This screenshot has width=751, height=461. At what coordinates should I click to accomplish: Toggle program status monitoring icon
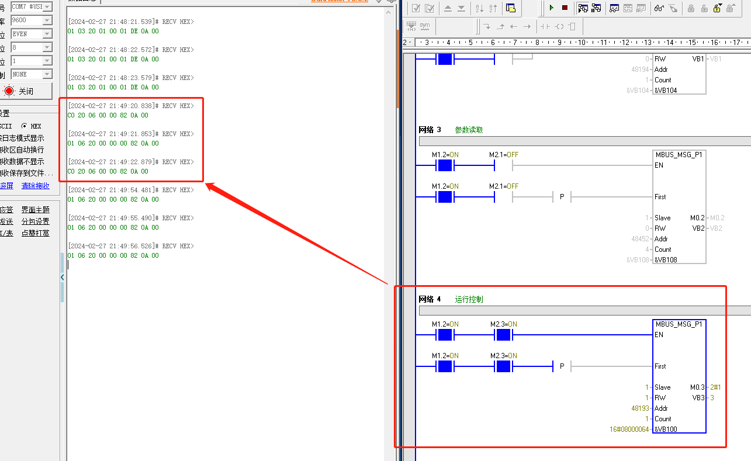pos(583,8)
